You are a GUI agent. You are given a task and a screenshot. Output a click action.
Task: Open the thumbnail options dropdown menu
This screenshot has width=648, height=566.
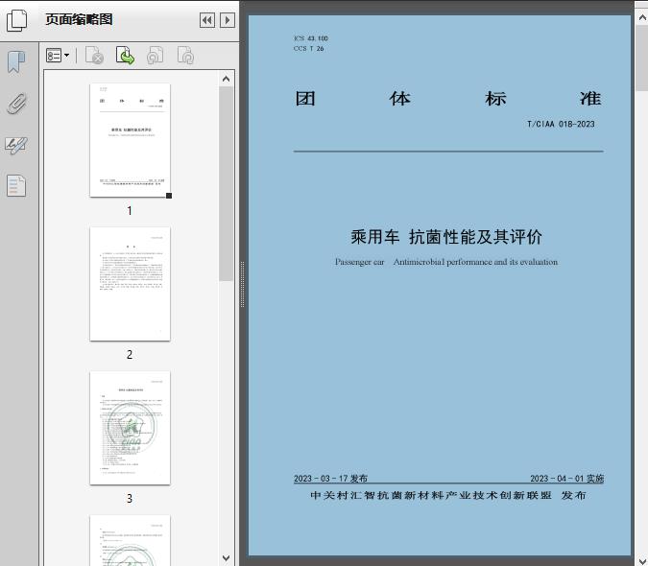[x=58, y=56]
